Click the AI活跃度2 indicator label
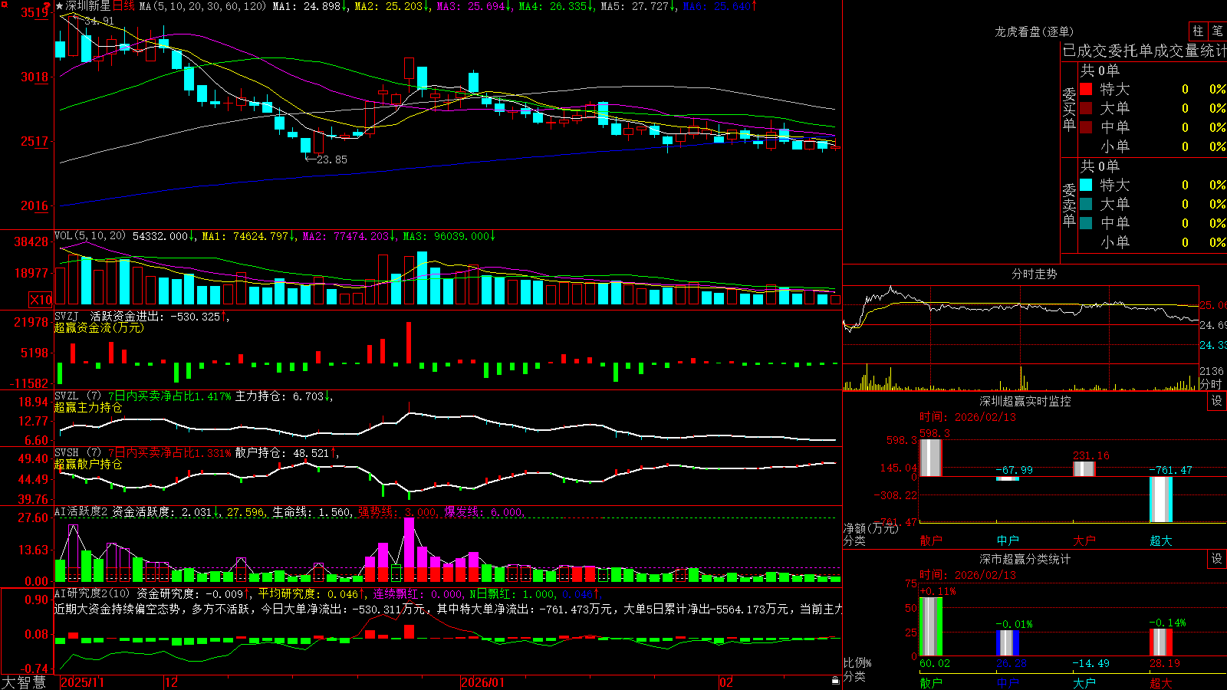Screen dimensions: 1227x690 coord(81,511)
